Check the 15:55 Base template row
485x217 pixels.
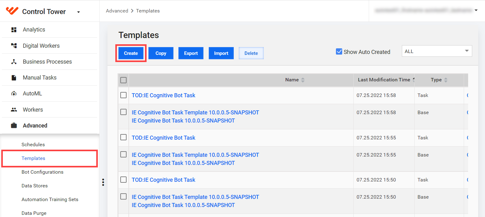coord(123,154)
